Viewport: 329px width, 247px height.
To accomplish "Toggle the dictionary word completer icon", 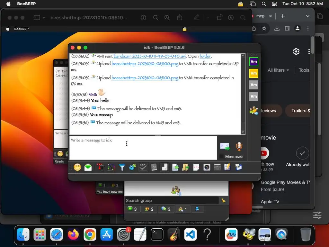I will [x=154, y=167].
